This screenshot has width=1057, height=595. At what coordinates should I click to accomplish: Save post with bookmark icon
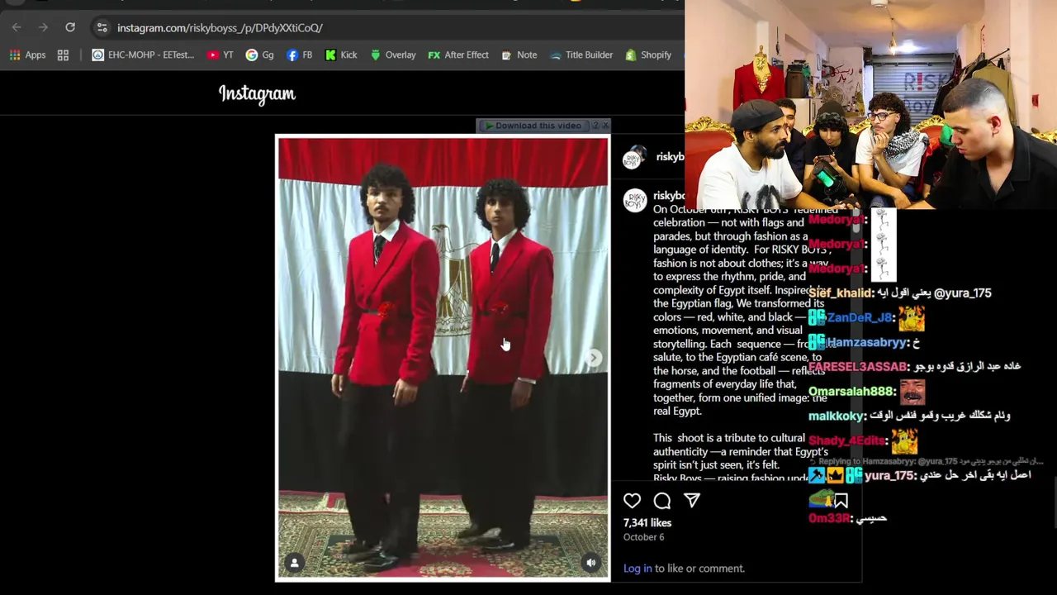tap(841, 500)
